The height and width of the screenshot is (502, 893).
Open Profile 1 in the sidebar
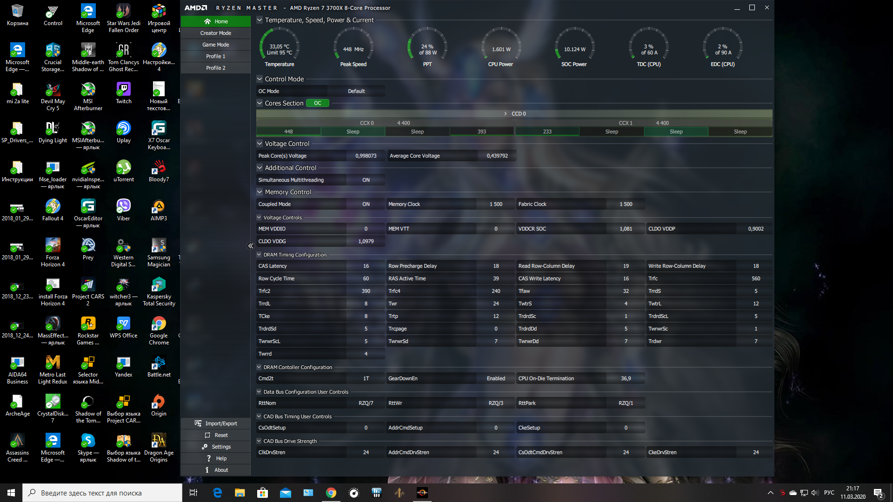215,56
